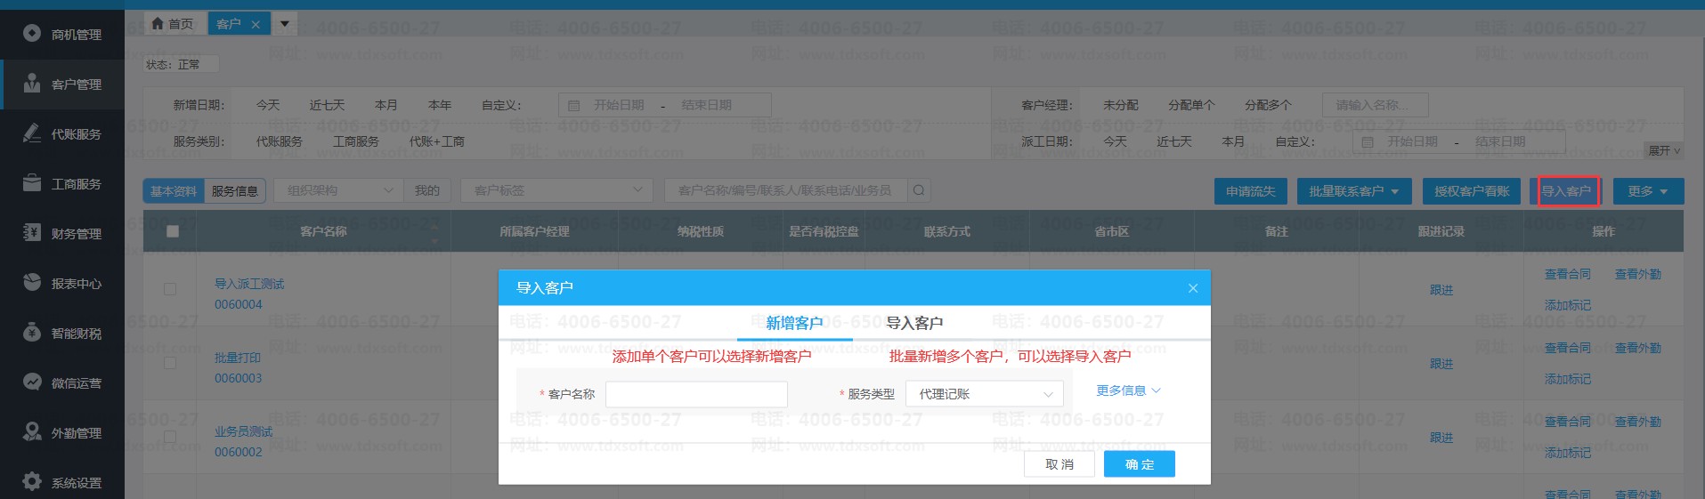Image resolution: width=1705 pixels, height=499 pixels.
Task: Select the 服务信息 tab
Action: (x=234, y=191)
